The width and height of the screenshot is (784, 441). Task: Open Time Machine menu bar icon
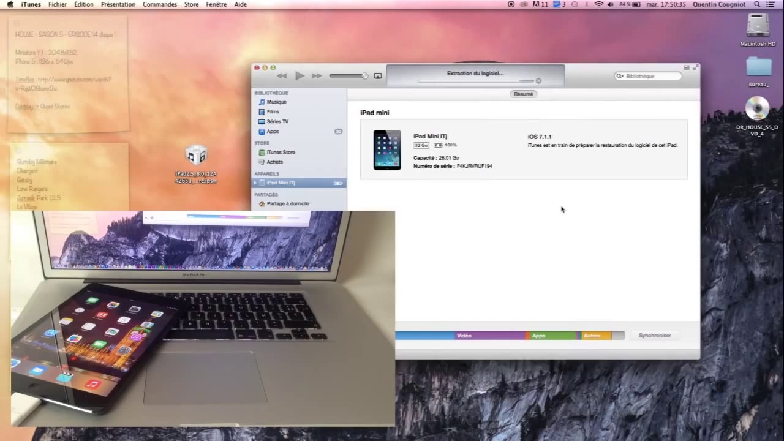click(575, 4)
